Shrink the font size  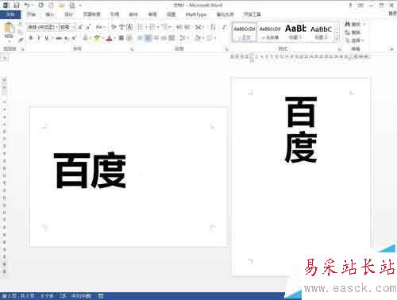click(x=88, y=27)
